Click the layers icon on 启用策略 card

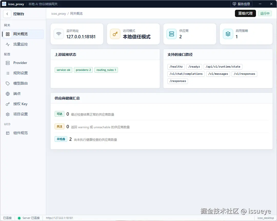pos(228,34)
